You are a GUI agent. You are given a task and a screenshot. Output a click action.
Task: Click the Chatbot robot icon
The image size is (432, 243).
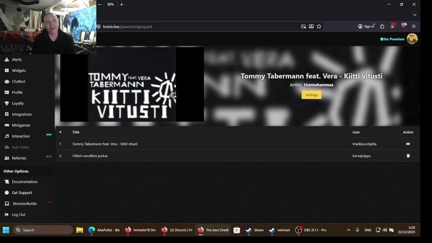7,81
